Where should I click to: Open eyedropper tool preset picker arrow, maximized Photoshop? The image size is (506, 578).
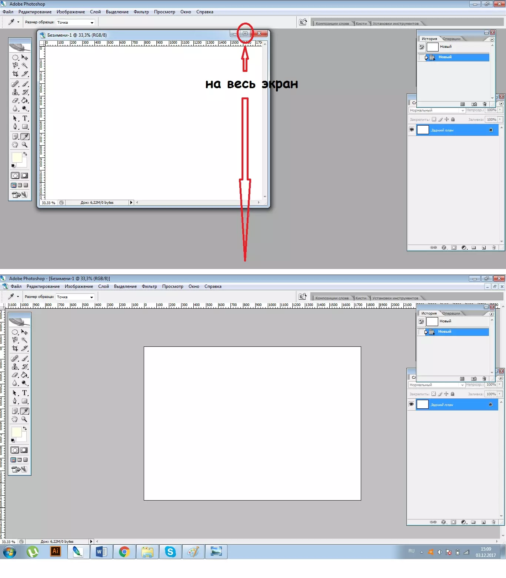[18, 296]
